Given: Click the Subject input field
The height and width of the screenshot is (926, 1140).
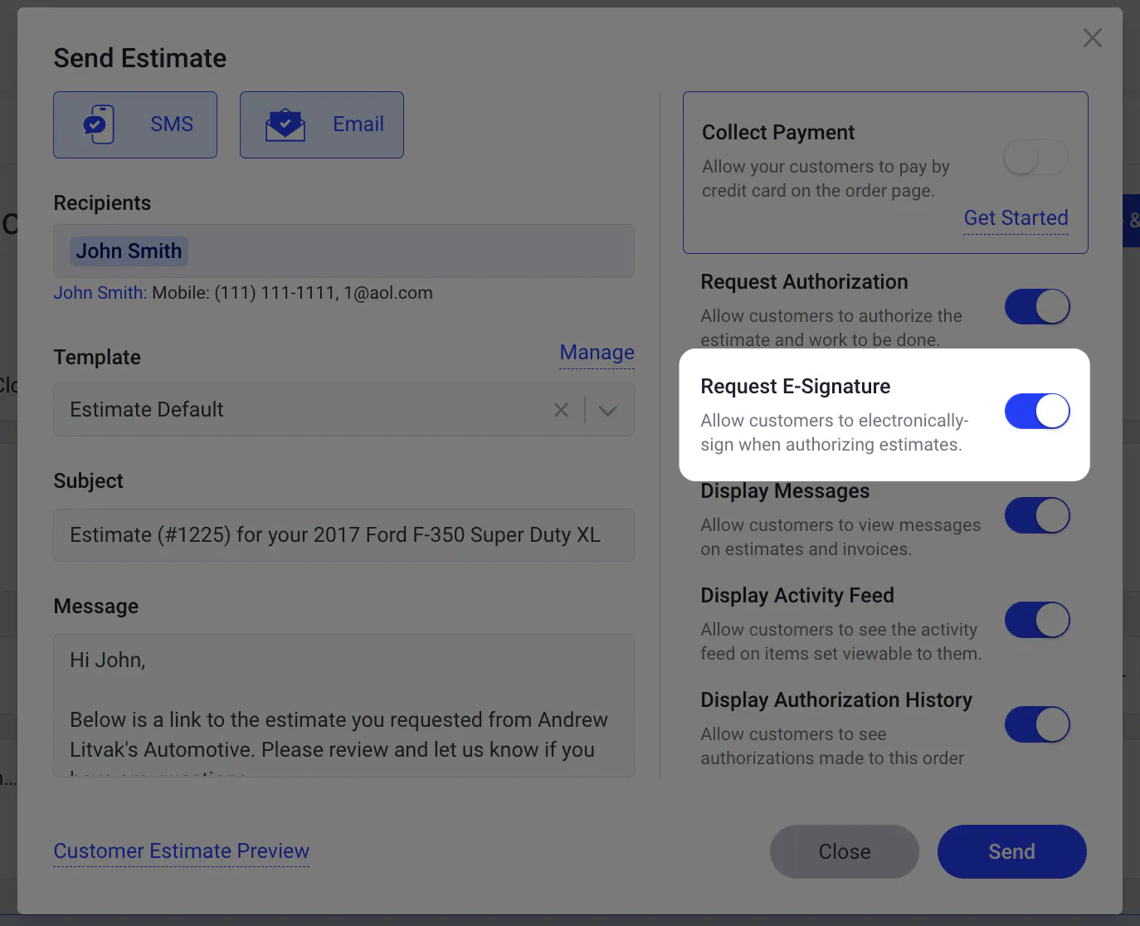Looking at the screenshot, I should [x=343, y=535].
